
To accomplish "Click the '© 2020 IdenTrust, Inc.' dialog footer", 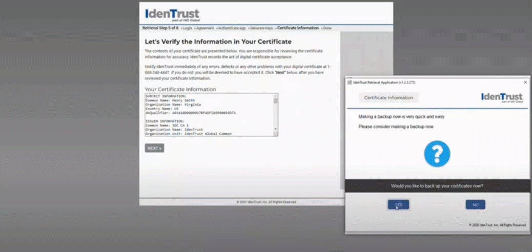I will click(497, 225).
